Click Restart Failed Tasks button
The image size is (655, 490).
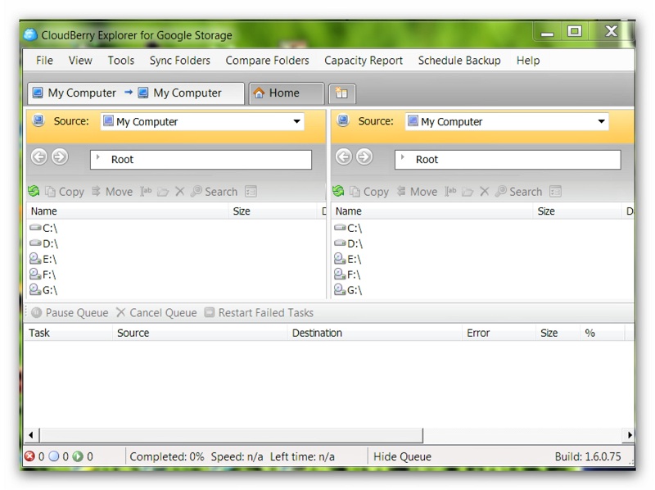coord(259,313)
